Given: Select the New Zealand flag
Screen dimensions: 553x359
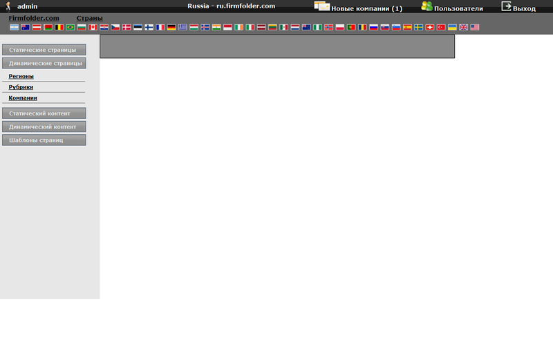Looking at the screenshot, I should 306,27.
